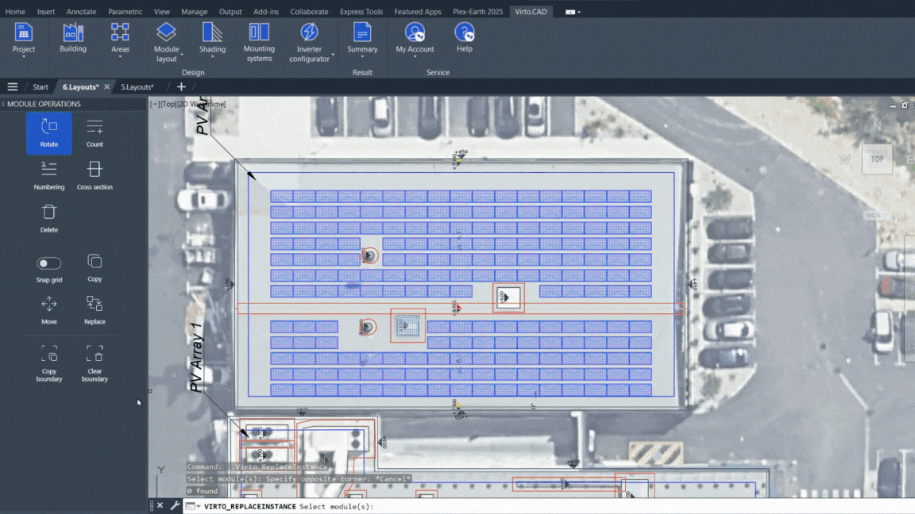This screenshot has height=514, width=915.
Task: Select the Count module operation
Action: [x=95, y=133]
